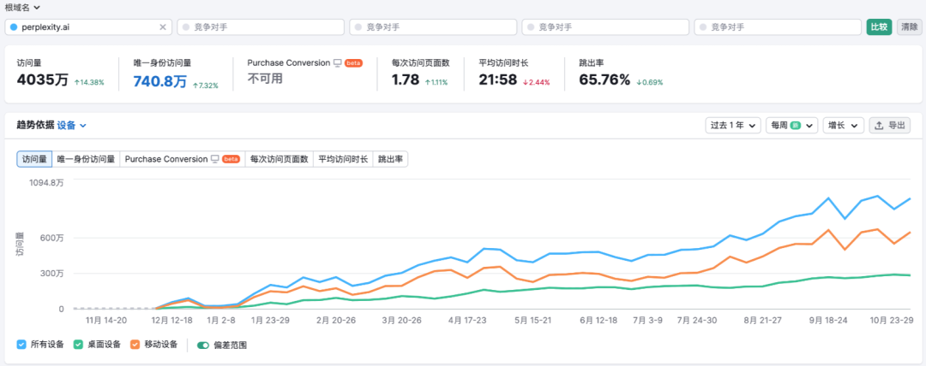Click the beta badge in the Purchase Conversion tab
This screenshot has width=926, height=366.
pos(231,159)
